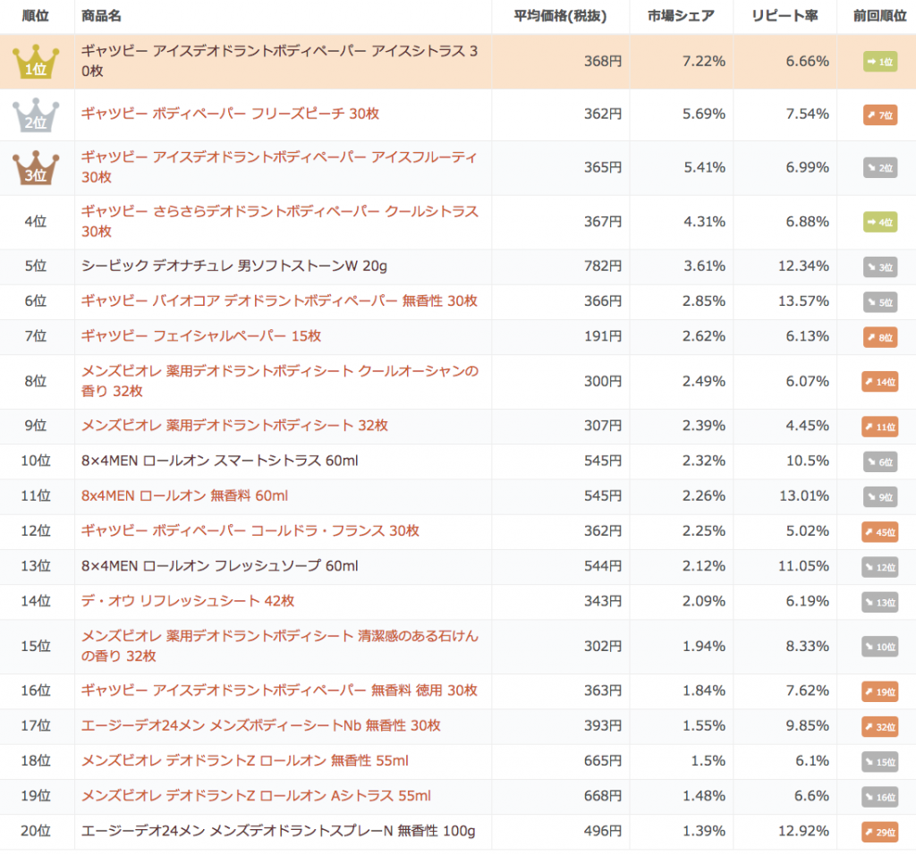The height and width of the screenshot is (855, 916).
Task: Open the デオドラントZ ロールオン Aシトラス 55ml link
Action: (256, 795)
